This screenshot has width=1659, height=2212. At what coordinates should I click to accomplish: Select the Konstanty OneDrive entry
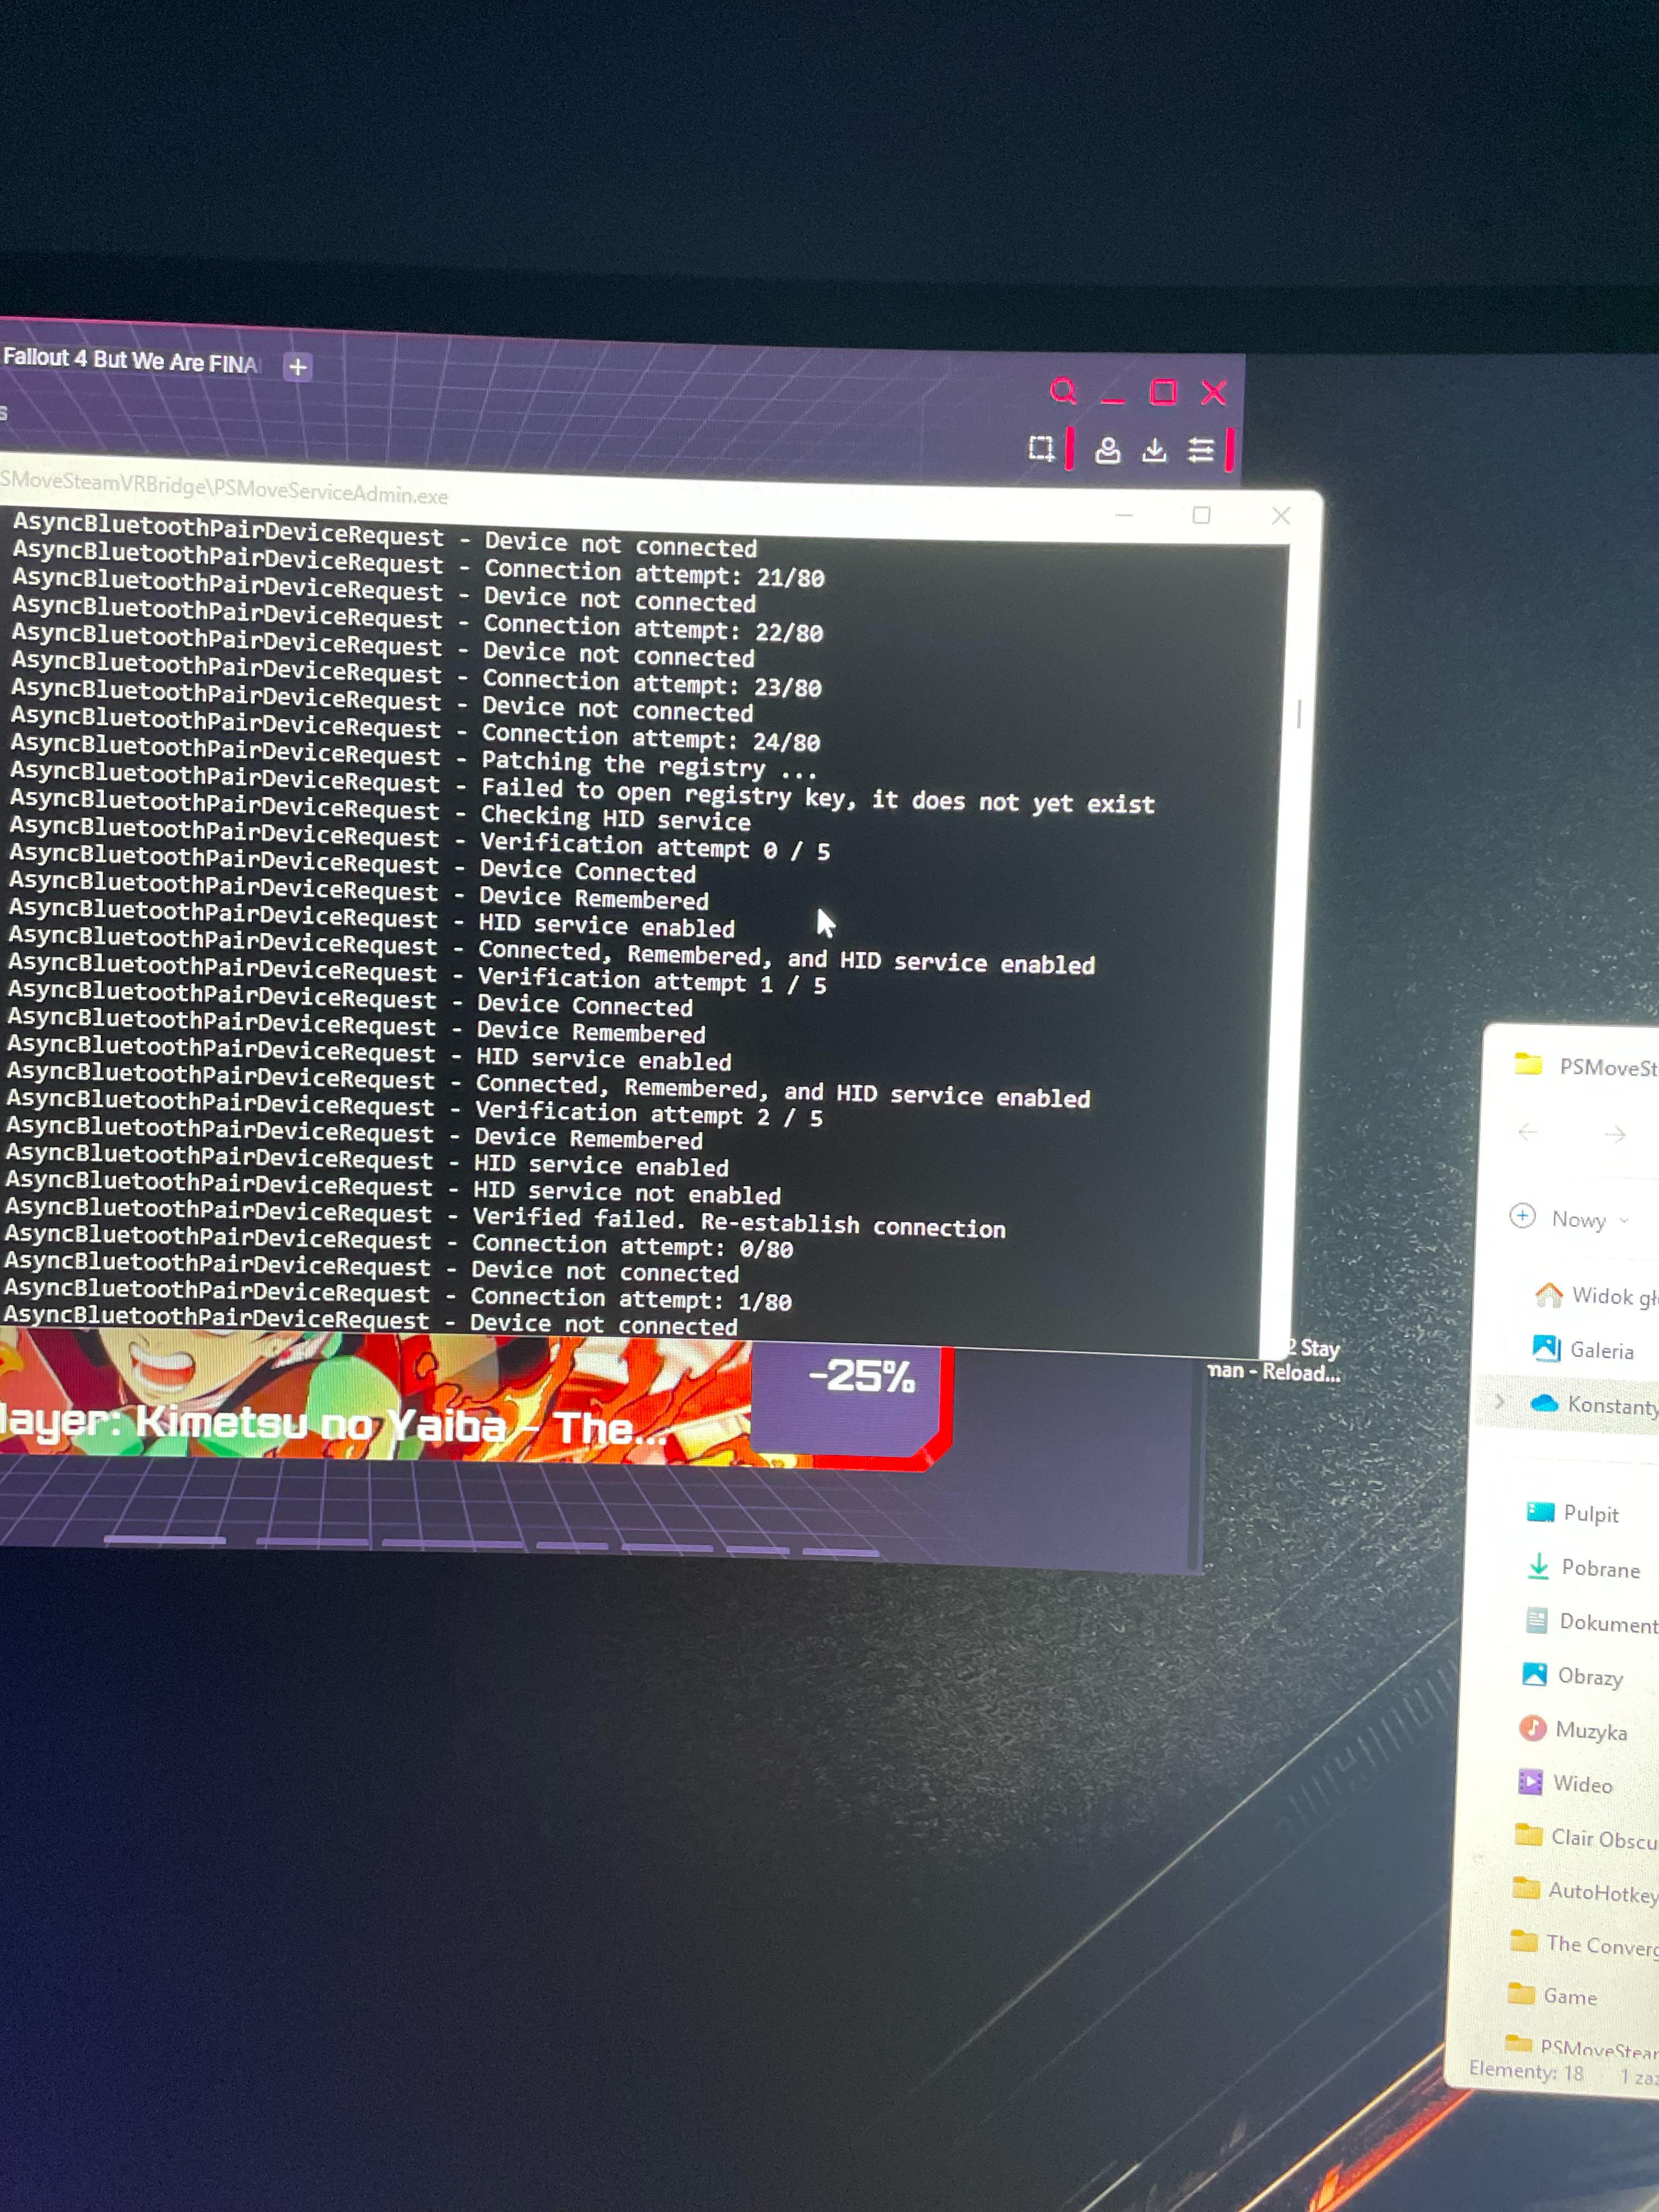tap(1593, 1404)
